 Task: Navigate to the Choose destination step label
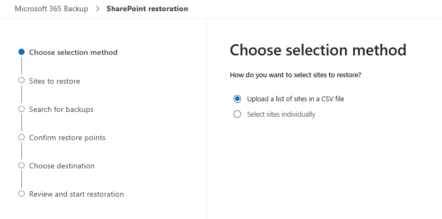pos(61,166)
